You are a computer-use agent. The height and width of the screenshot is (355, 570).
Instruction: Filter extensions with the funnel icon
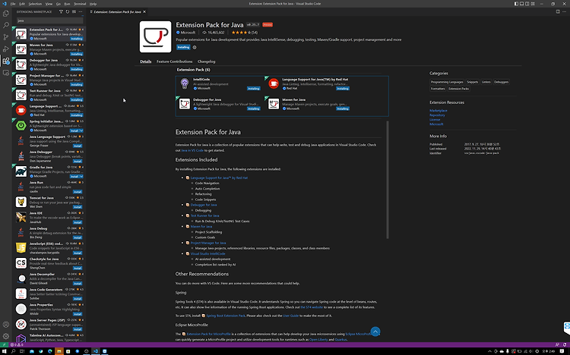tap(61, 11)
